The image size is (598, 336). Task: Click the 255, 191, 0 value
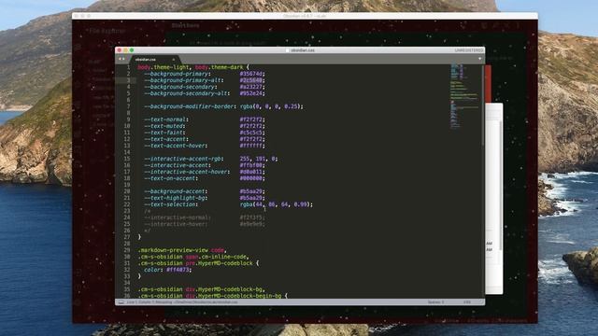point(258,159)
